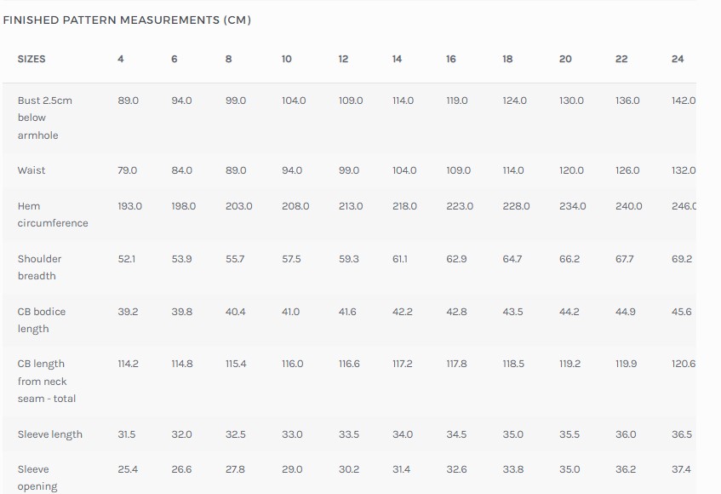Select waist value 99.0 for size 12
This screenshot has height=494, width=721.
pyautogui.click(x=349, y=170)
